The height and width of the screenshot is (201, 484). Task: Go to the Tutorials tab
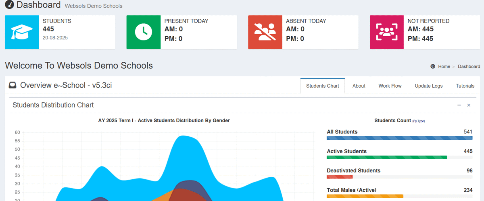point(465,86)
